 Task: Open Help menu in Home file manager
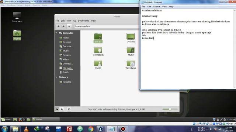coord(93,21)
